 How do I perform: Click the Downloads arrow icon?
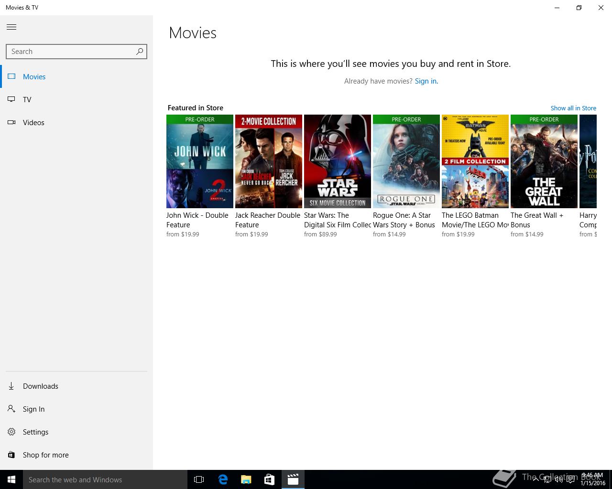coord(11,386)
